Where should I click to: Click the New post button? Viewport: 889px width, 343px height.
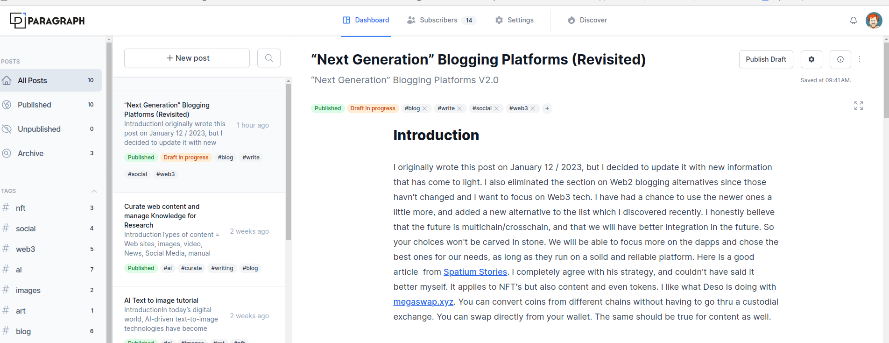(x=187, y=58)
